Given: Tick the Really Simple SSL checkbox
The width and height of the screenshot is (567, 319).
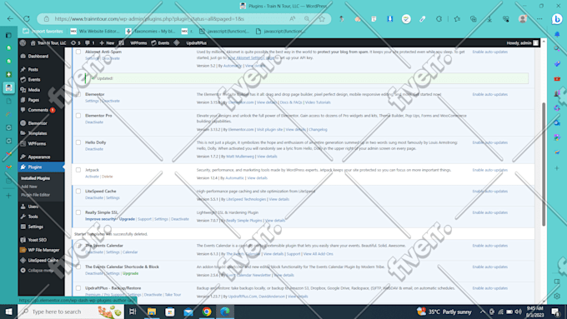Looking at the screenshot, I should 78,212.
